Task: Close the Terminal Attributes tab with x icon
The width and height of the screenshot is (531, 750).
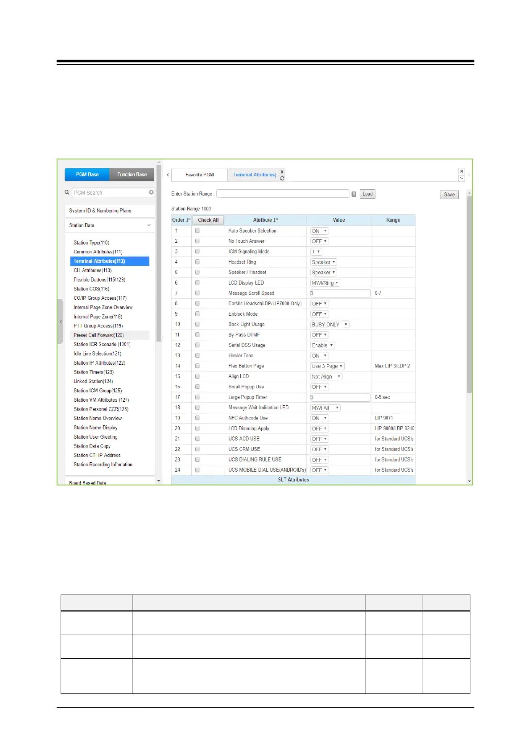Action: pos(282,172)
